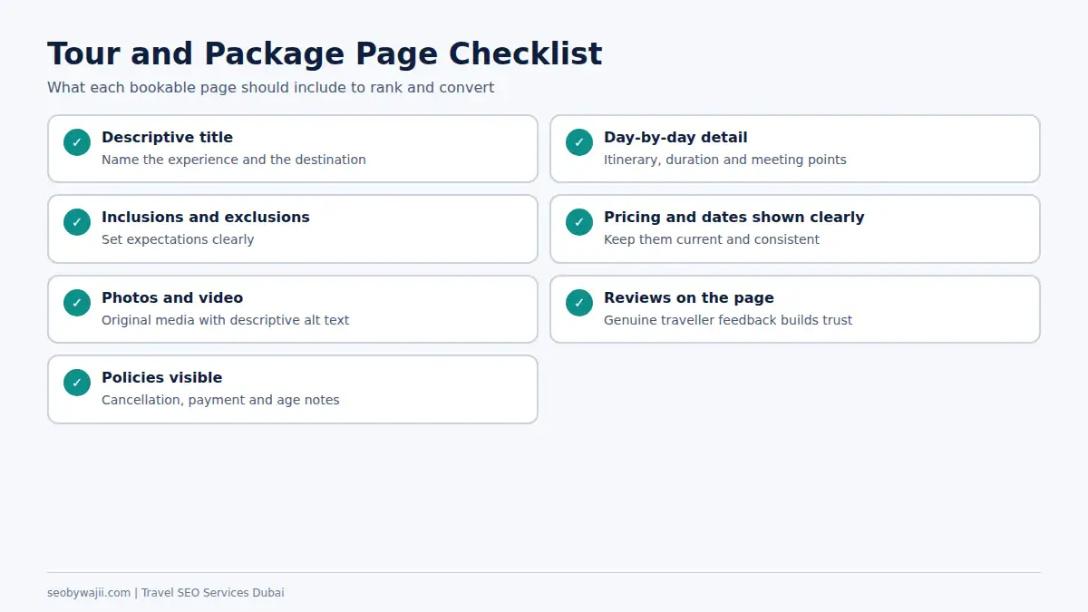Select the Photos and video heading

172,297
